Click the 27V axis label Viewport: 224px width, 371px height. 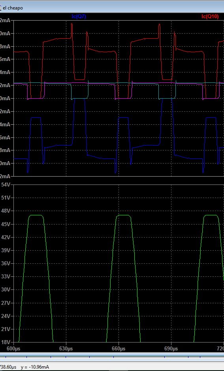(x=6, y=303)
